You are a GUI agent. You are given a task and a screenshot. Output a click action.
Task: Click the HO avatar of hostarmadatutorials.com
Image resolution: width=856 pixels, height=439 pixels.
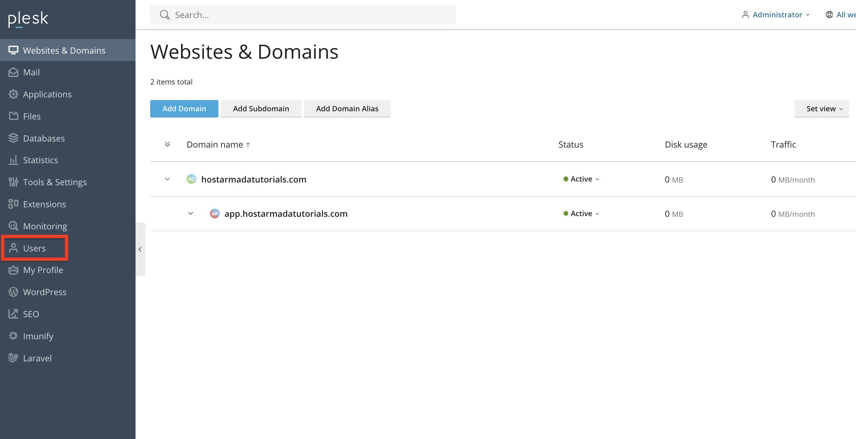(191, 179)
